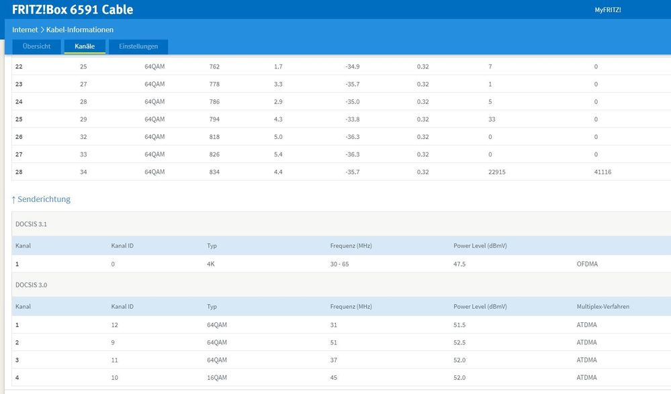Click the DOCSIS 3.0 section label

click(x=32, y=285)
